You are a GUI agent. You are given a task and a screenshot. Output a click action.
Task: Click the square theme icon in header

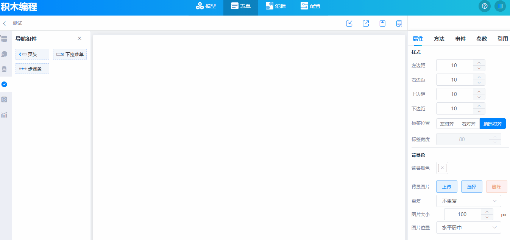(500, 6)
